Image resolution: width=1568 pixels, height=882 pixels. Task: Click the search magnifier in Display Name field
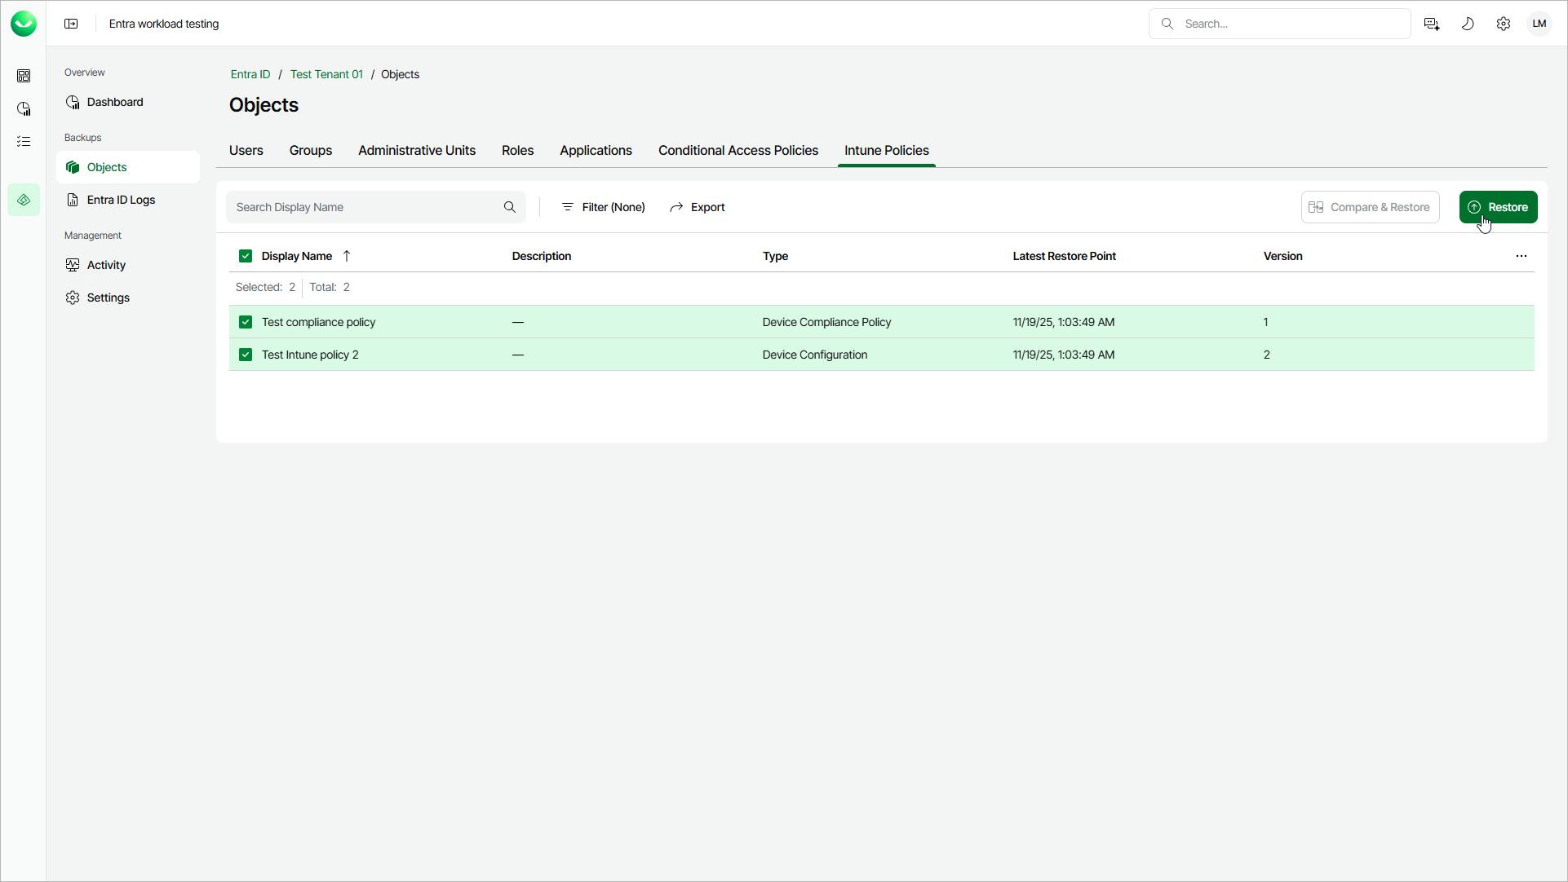(510, 207)
